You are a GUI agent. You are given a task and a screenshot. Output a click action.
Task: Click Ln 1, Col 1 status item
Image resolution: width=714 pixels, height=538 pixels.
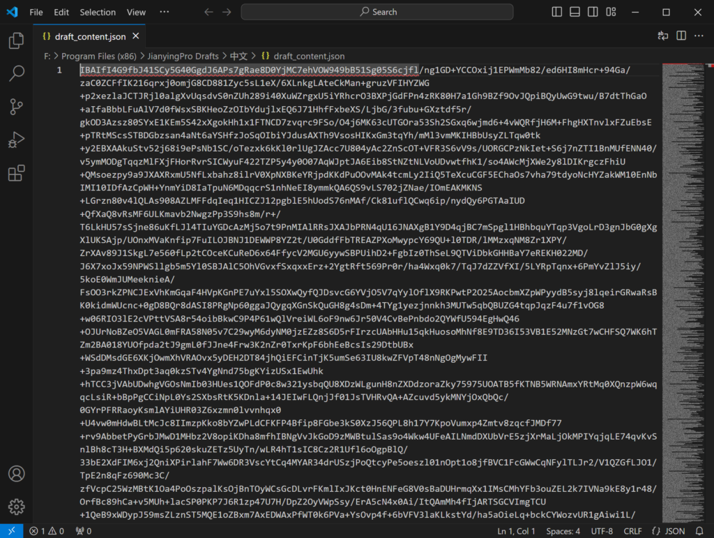[x=516, y=531]
